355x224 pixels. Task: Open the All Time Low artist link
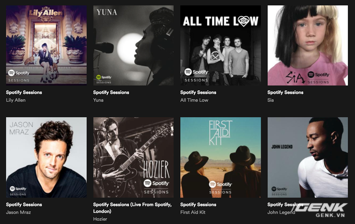click(x=194, y=100)
